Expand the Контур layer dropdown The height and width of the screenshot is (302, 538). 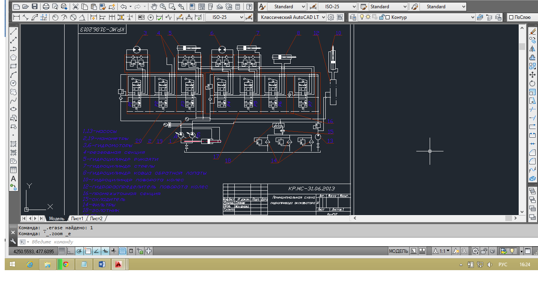473,17
